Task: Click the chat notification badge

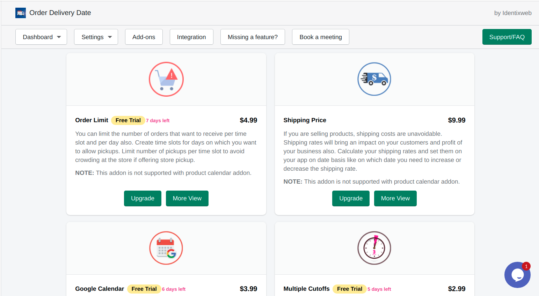Action: click(526, 266)
